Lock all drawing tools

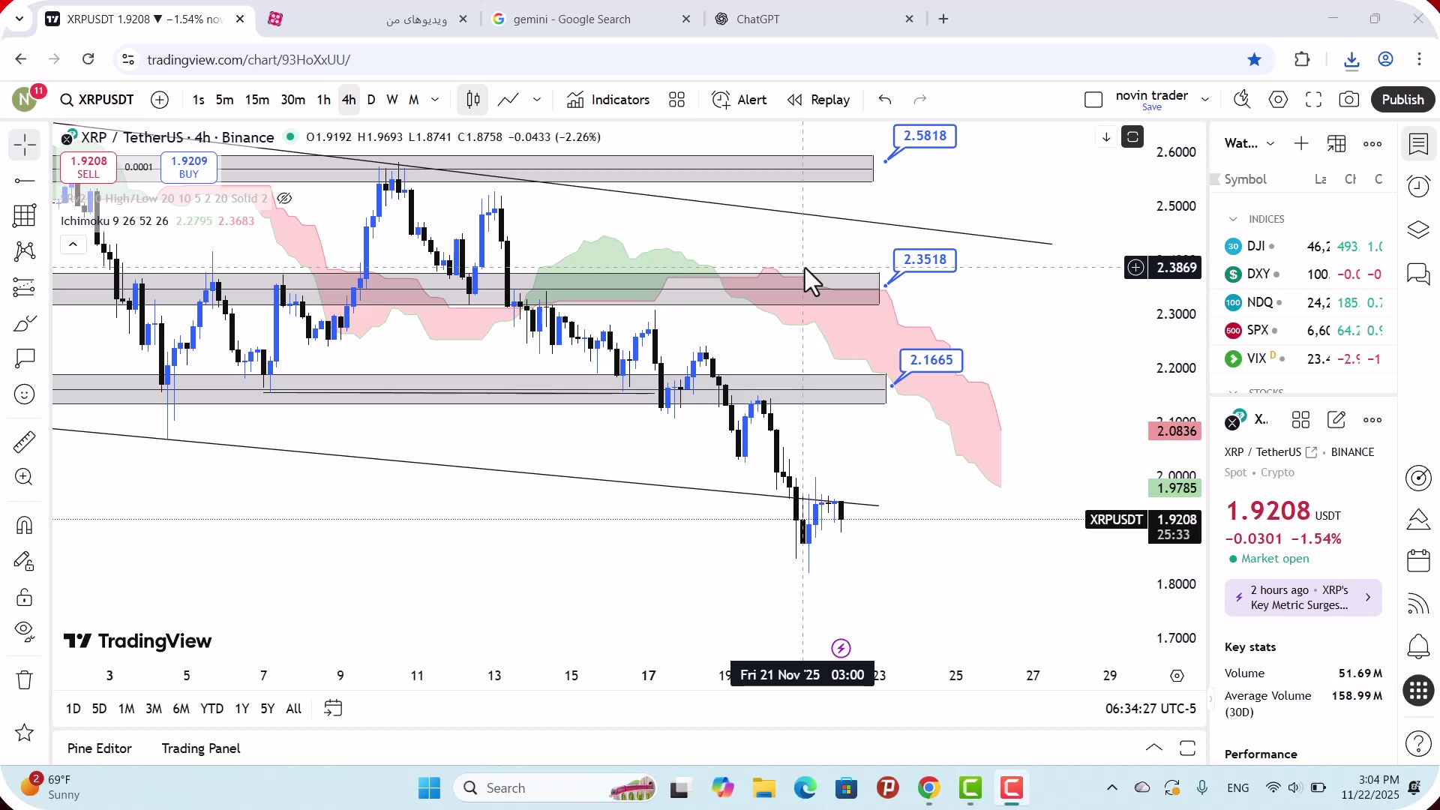[x=25, y=597]
